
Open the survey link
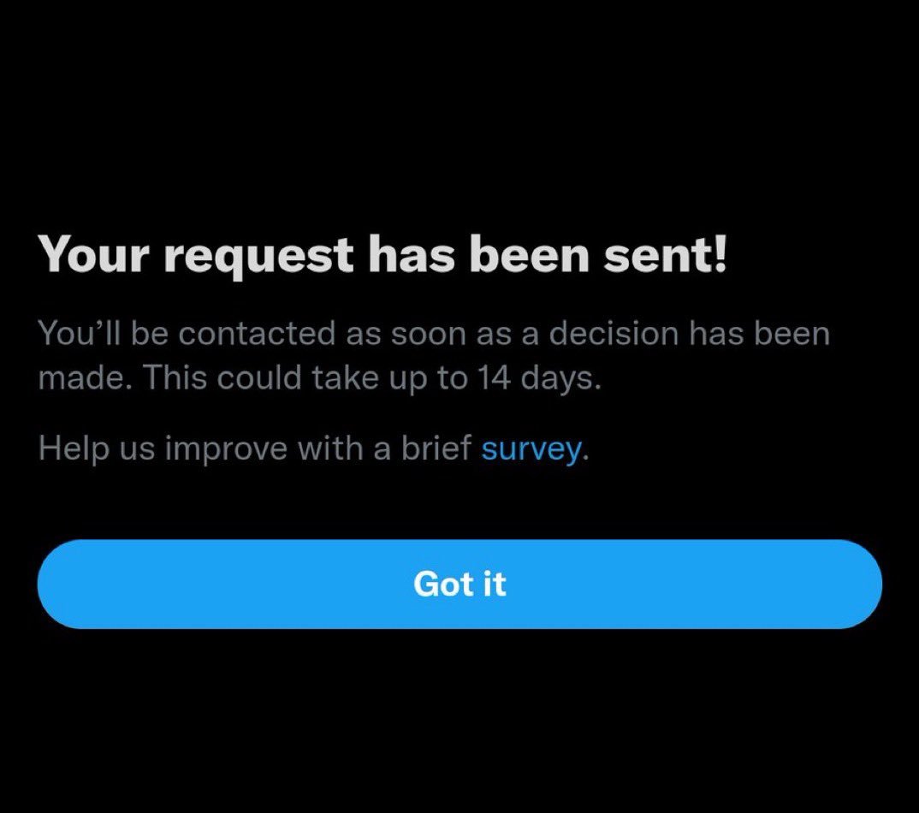531,449
